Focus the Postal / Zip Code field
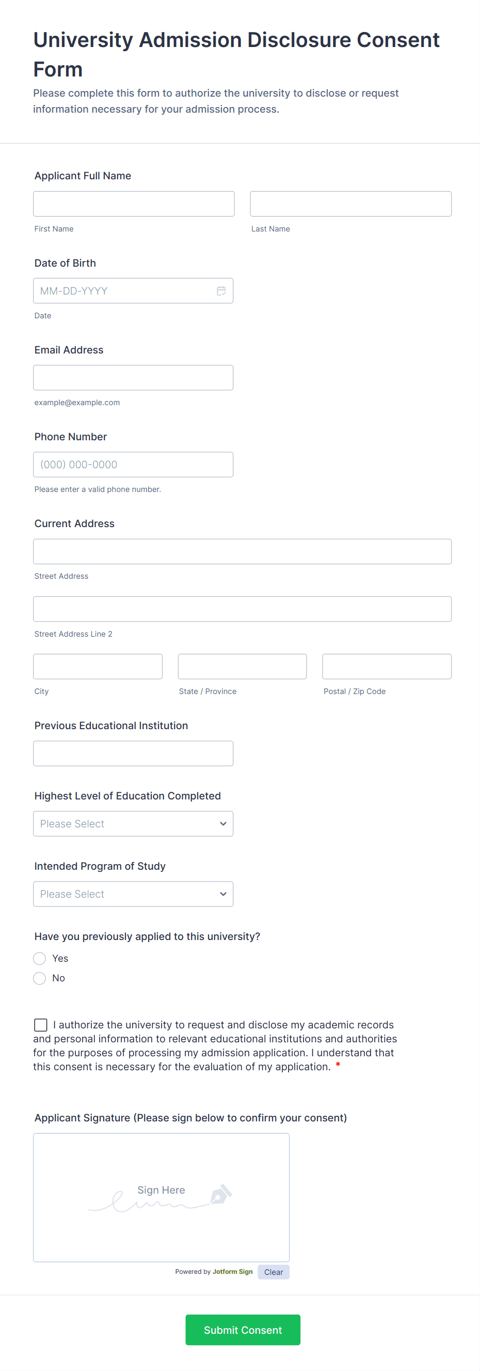Viewport: 480px width, 1371px height. click(387, 666)
